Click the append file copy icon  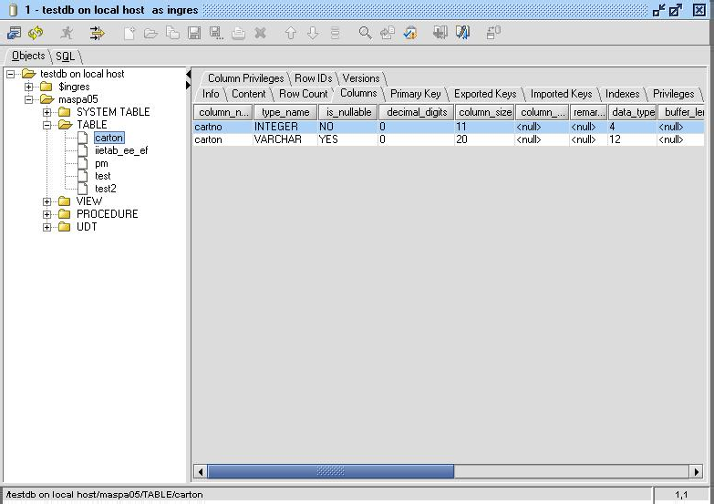pyautogui.click(x=172, y=33)
